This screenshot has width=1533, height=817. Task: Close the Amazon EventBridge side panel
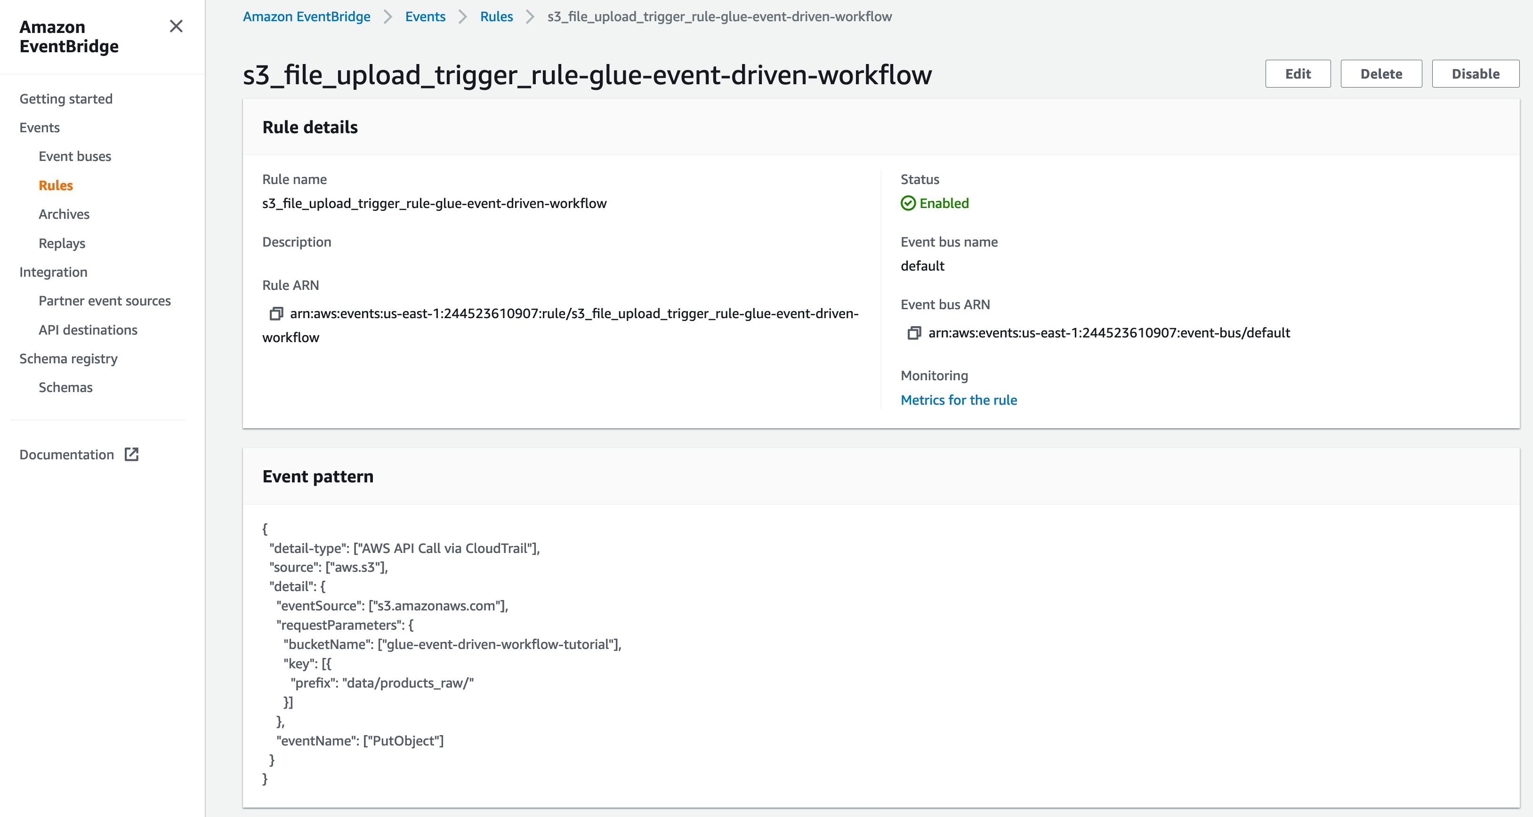pyautogui.click(x=176, y=26)
